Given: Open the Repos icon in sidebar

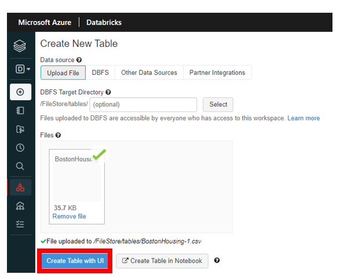Looking at the screenshot, I should click(20, 129).
